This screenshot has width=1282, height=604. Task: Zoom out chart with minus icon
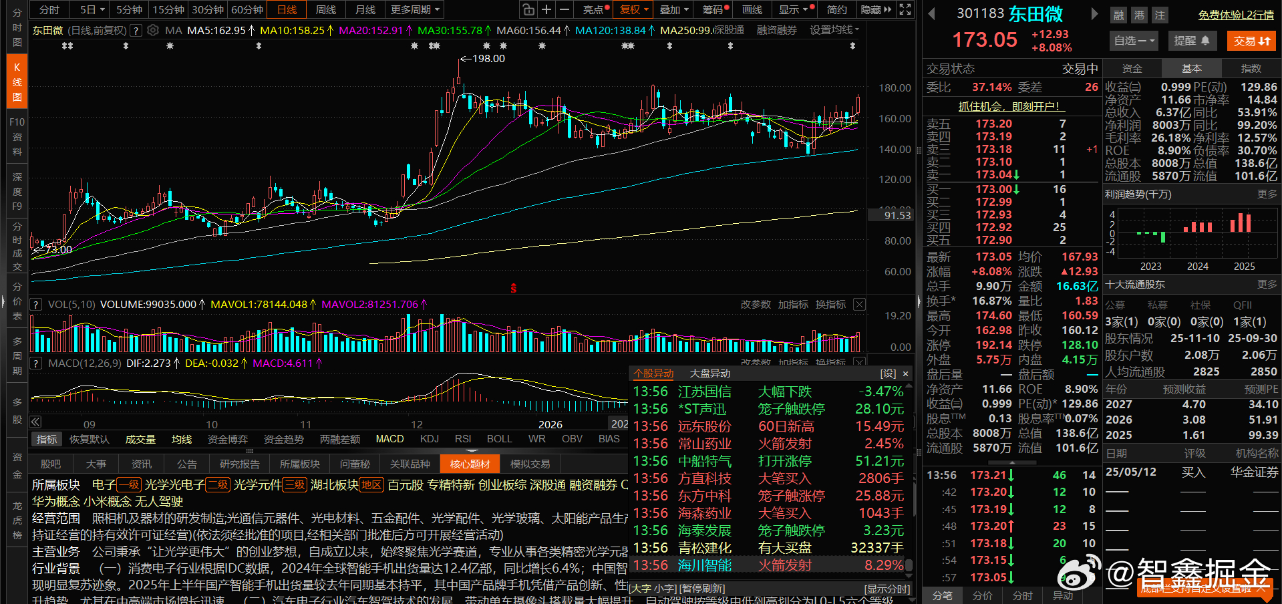565,9
